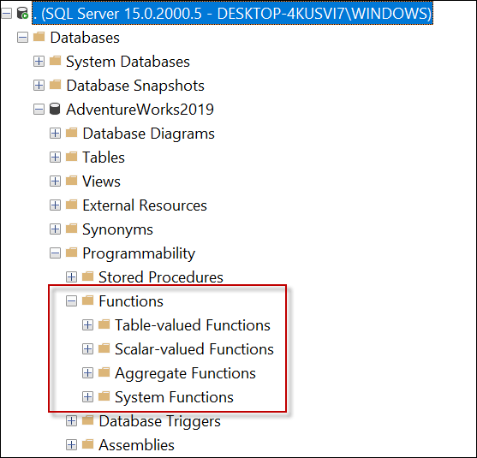
Task: Expand the Table-valued Functions node
Action: pos(87,325)
